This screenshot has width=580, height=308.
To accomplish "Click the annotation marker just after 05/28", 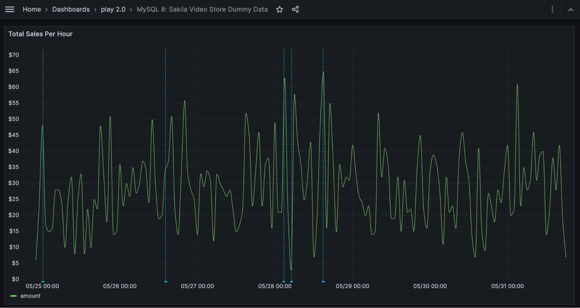I will (292, 281).
